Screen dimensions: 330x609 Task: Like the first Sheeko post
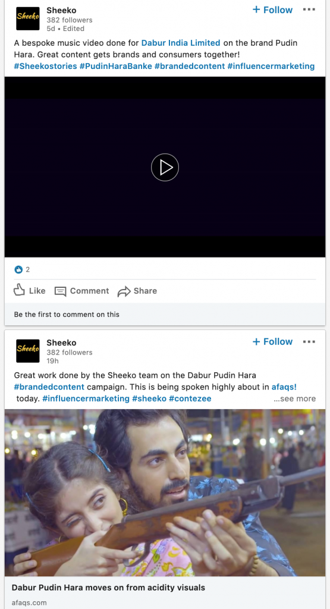click(30, 290)
